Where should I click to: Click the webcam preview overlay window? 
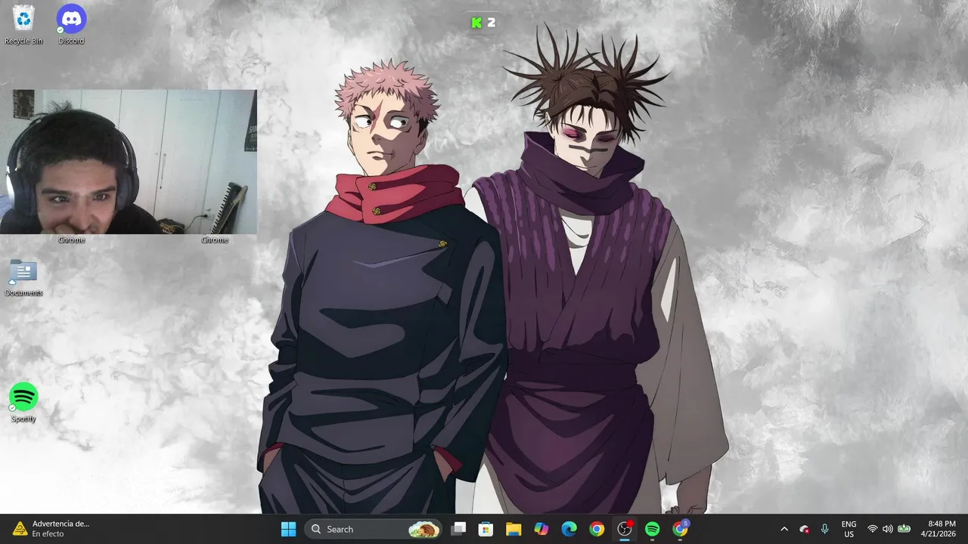click(x=129, y=162)
